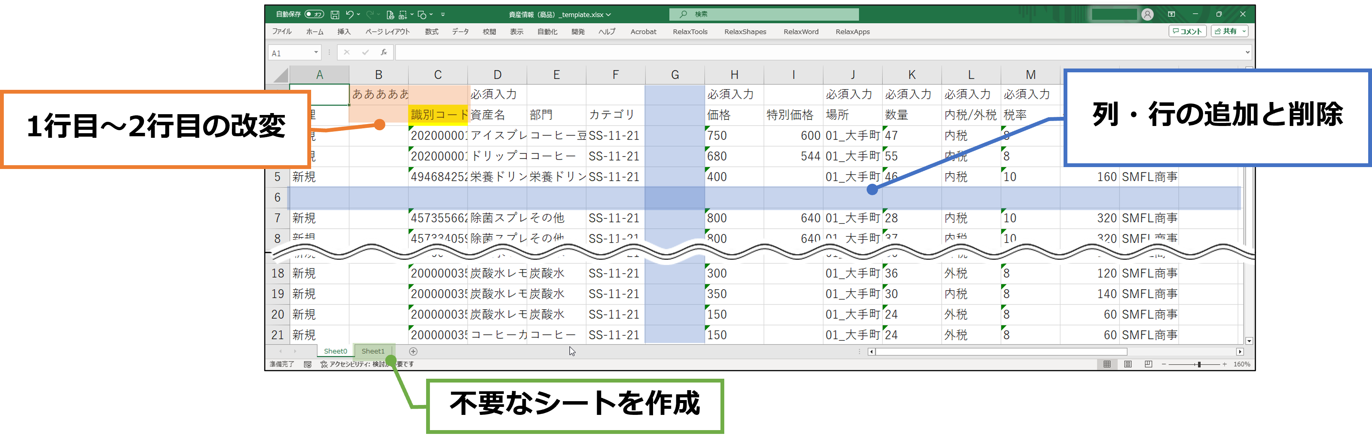This screenshot has width=1372, height=440.
Task: Expand the Customize Quick Access Toolbar arrow
Action: coord(442,15)
